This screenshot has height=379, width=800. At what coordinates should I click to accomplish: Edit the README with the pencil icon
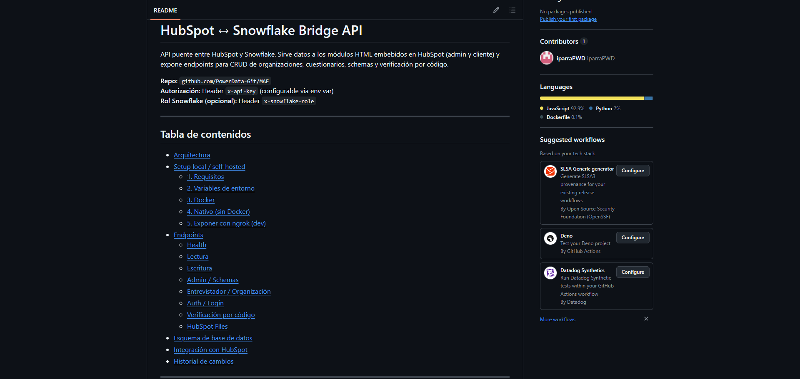pos(496,10)
